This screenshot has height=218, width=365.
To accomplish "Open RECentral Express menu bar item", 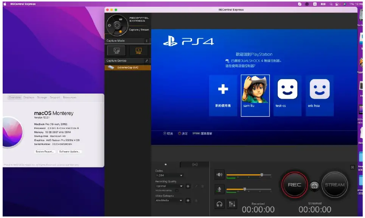I will tap(23, 4).
